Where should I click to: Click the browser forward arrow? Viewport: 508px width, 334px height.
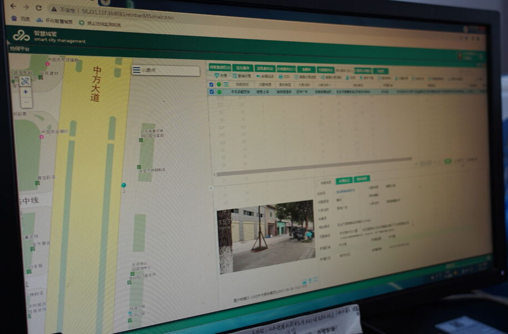(x=26, y=7)
